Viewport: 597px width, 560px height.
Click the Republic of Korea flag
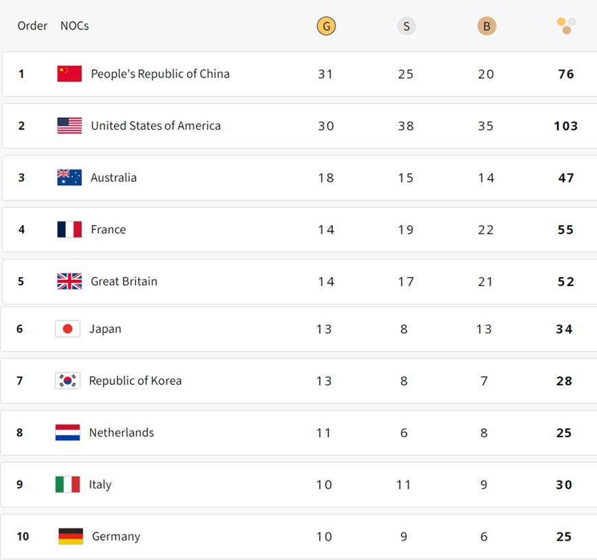point(67,381)
